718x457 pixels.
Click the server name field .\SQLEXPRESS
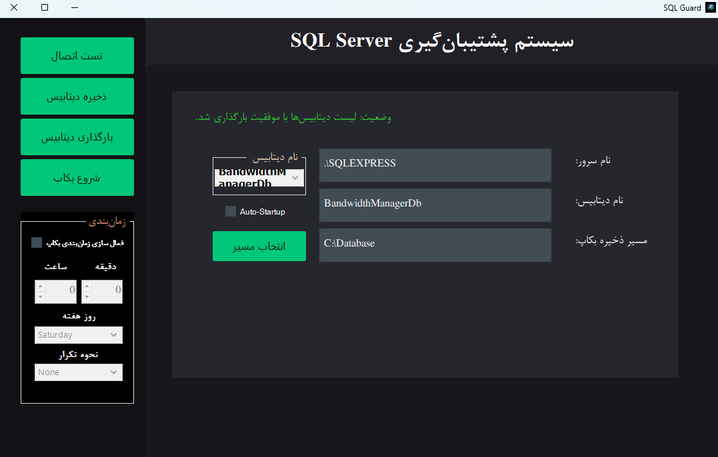[x=435, y=165]
